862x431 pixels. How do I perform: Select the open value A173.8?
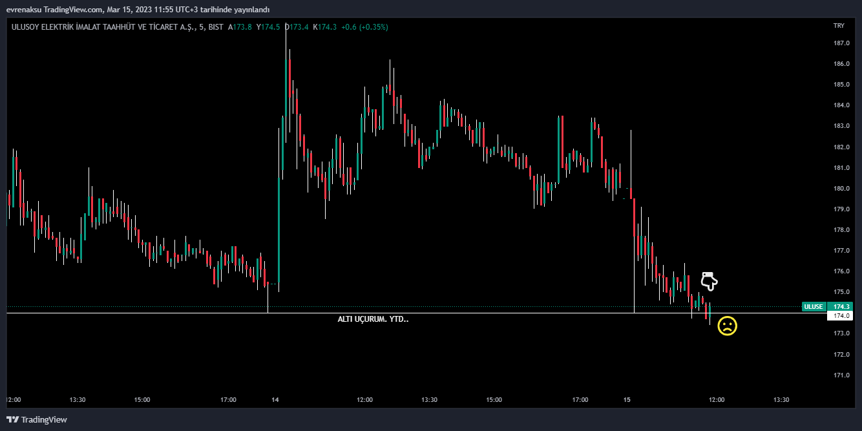point(240,27)
